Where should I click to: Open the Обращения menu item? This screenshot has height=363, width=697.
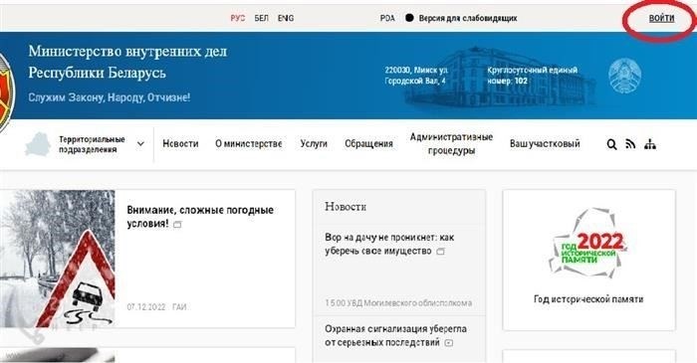(369, 144)
